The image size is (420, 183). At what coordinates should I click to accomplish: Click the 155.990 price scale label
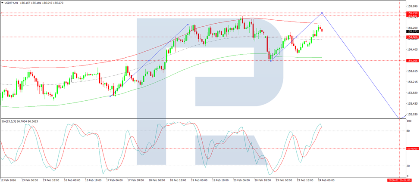tap(413, 6)
